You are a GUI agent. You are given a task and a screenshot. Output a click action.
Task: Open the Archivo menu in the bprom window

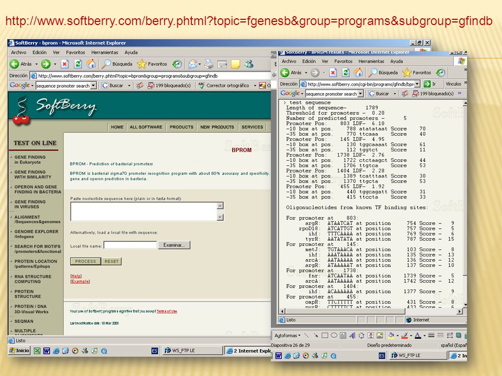[19, 52]
